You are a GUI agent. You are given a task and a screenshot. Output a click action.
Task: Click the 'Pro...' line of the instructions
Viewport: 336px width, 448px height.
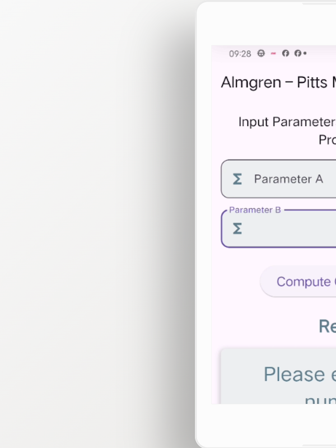327,140
